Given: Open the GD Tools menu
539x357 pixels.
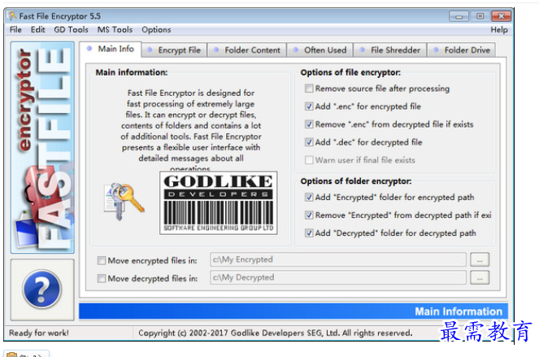Looking at the screenshot, I should [72, 29].
